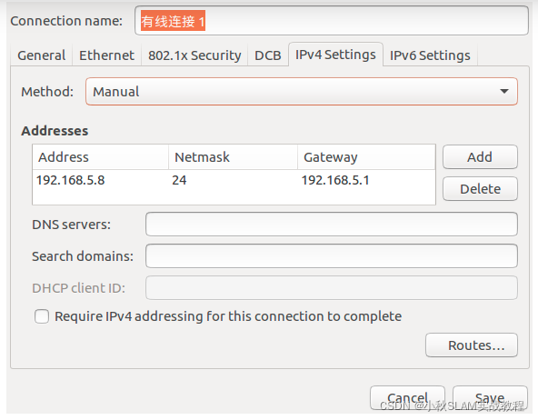Click the Gateway column header
Screen dimensions: 538x420
tap(366, 157)
